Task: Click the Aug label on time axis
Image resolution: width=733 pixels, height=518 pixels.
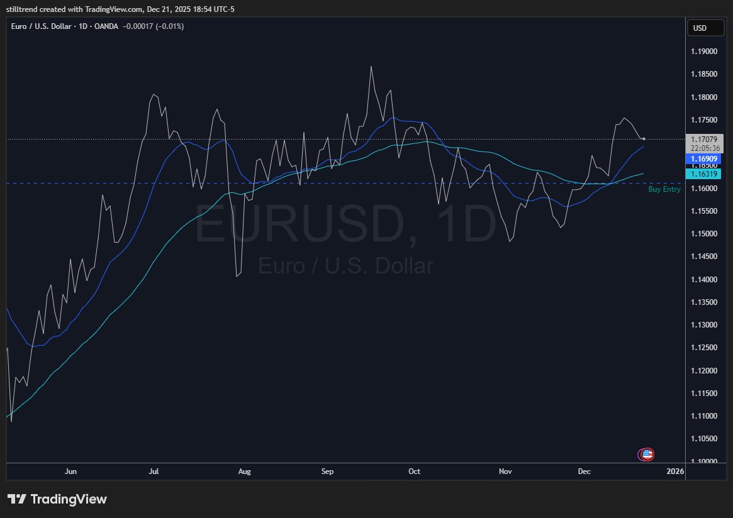Action: [245, 471]
